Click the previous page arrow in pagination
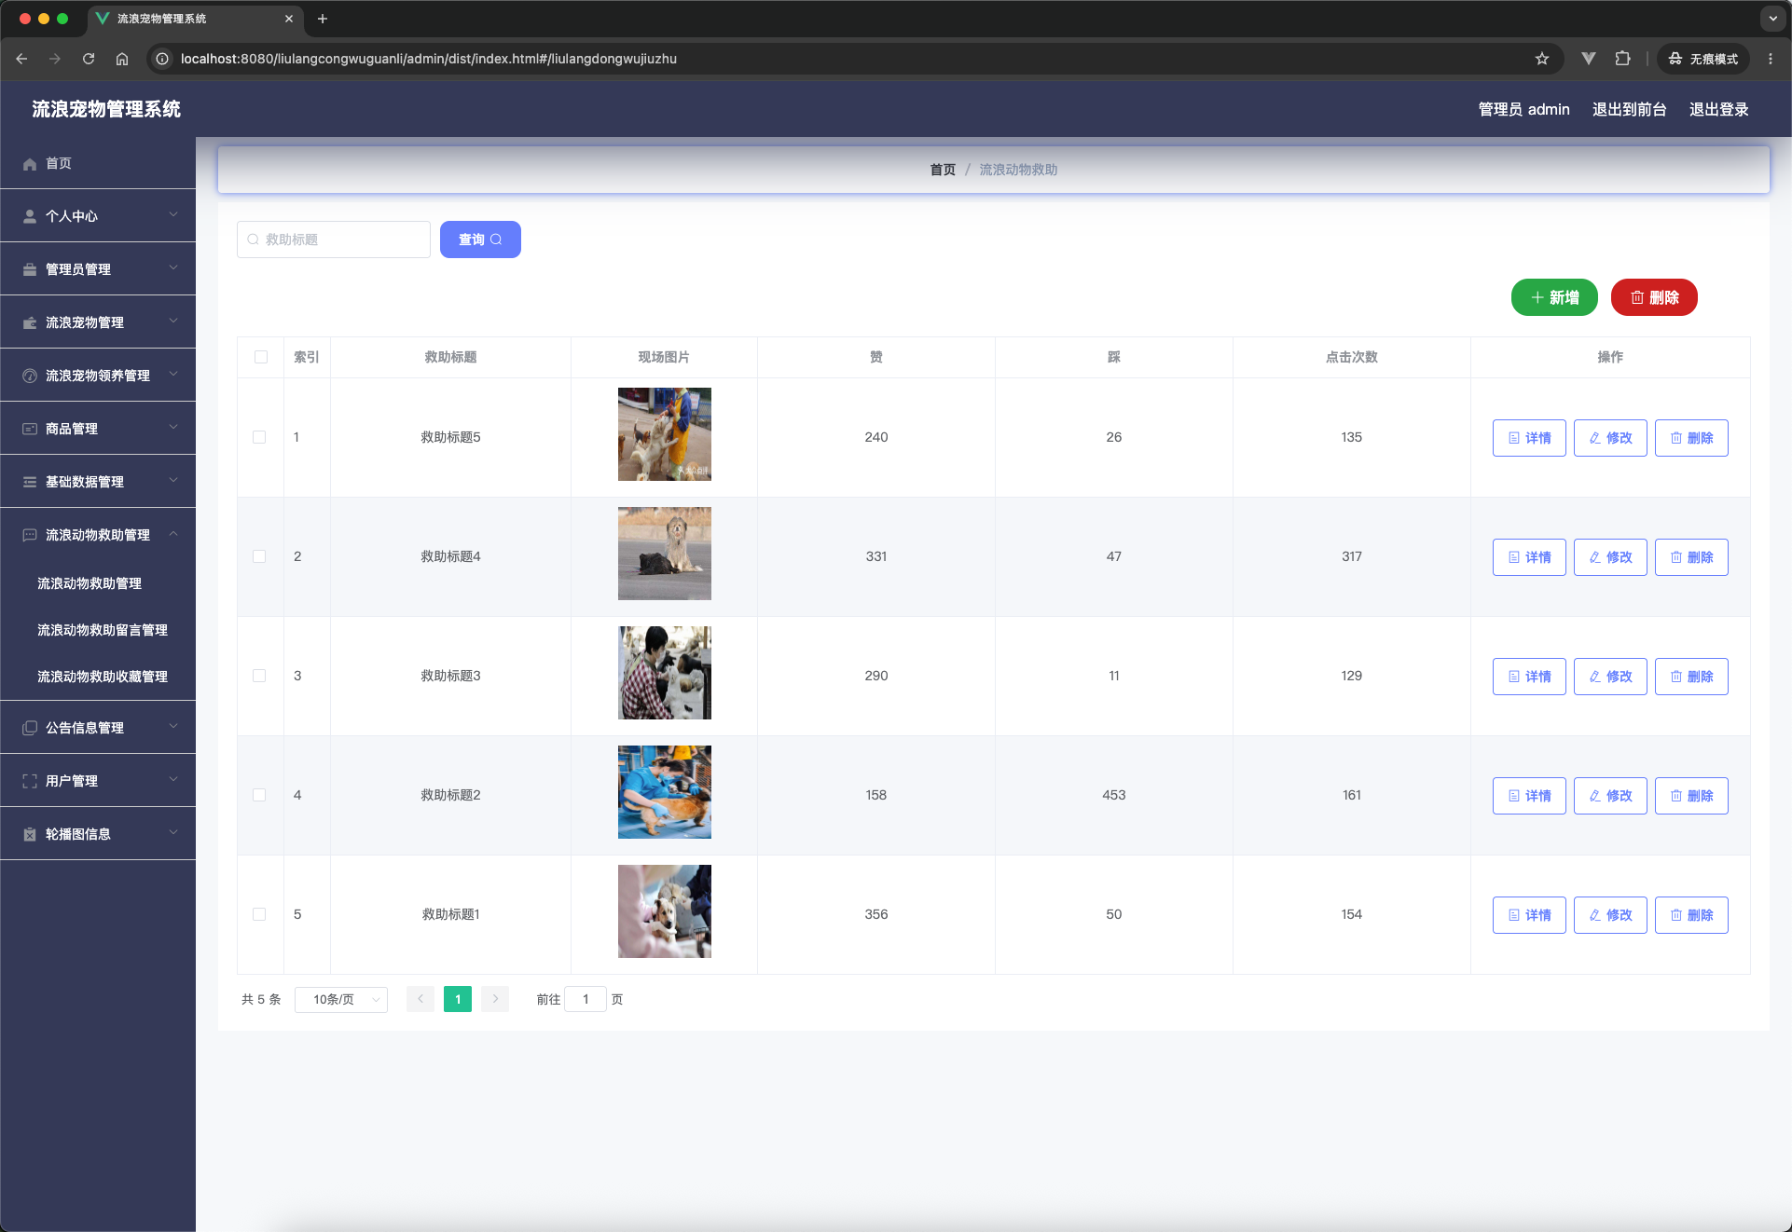Screen dimensions: 1792x1232 tap(420, 999)
